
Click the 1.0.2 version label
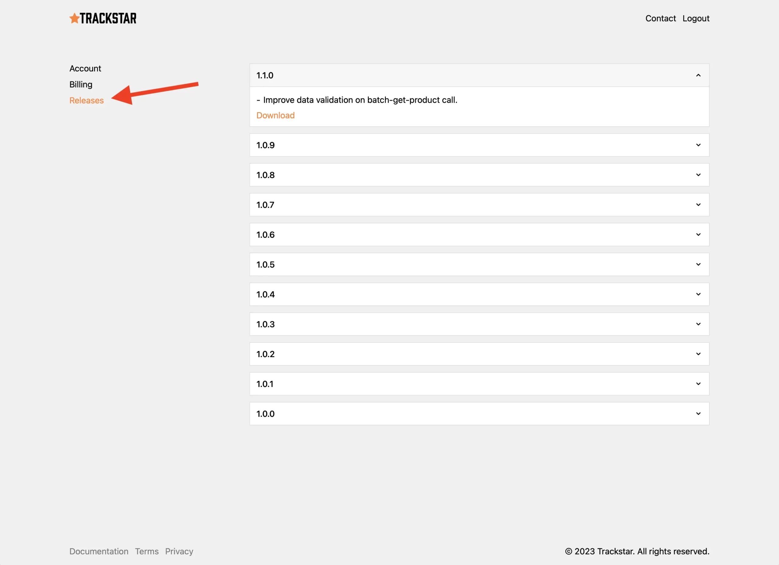266,354
